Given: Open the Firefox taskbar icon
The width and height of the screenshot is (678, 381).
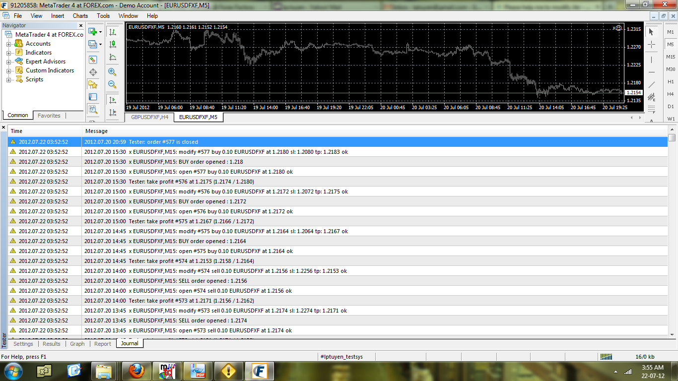Looking at the screenshot, I should pyautogui.click(x=136, y=371).
